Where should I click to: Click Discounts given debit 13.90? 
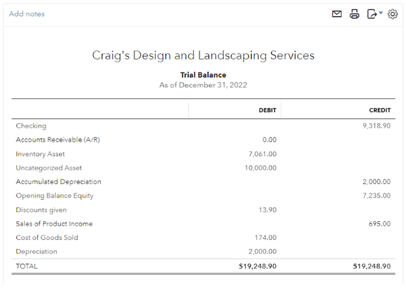(x=267, y=210)
